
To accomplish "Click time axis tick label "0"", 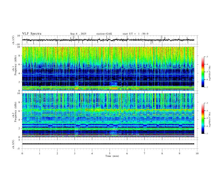I will click(x=22, y=153).
